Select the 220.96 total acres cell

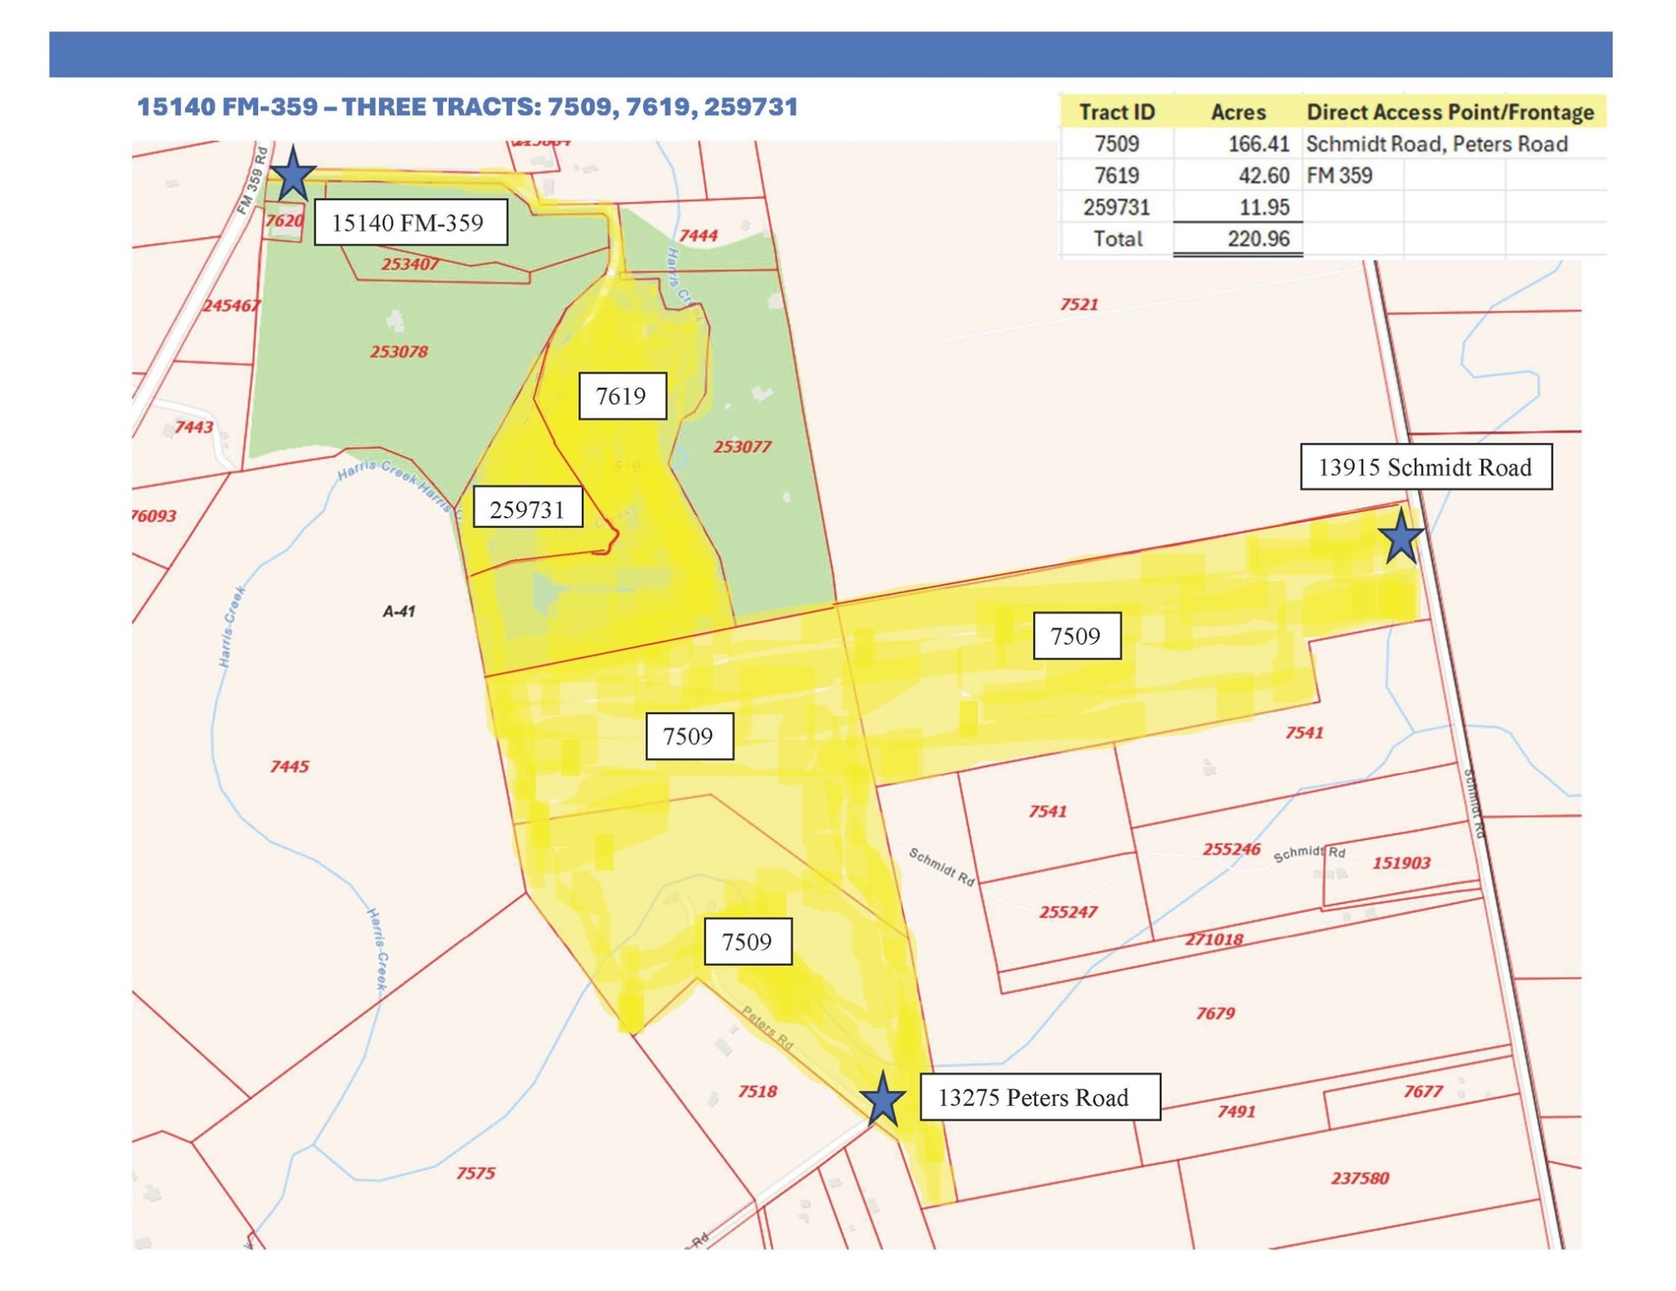click(x=1257, y=239)
